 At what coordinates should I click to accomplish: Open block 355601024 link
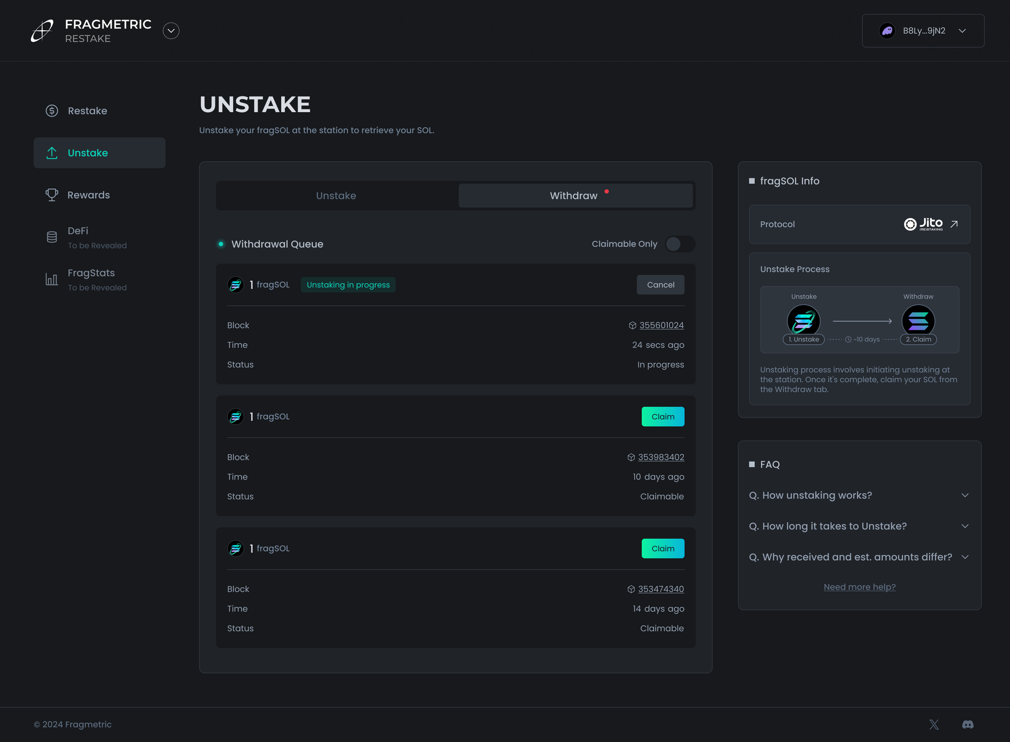click(x=662, y=325)
